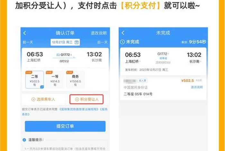Select 一等 seat at ¥814.5

pyautogui.click(x=55, y=80)
